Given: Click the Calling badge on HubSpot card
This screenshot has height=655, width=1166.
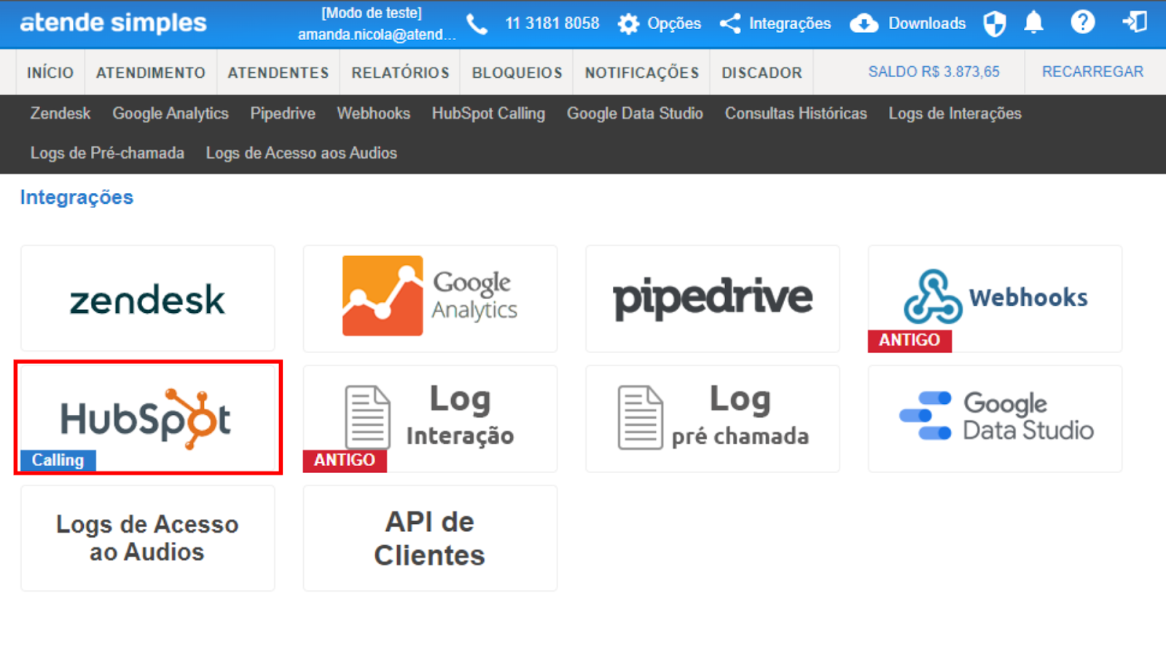Looking at the screenshot, I should pyautogui.click(x=58, y=461).
